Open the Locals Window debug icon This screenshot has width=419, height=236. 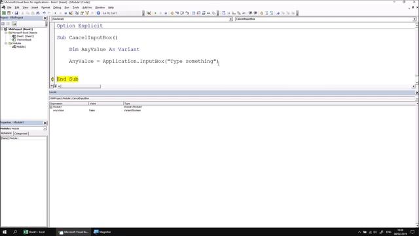194,13
